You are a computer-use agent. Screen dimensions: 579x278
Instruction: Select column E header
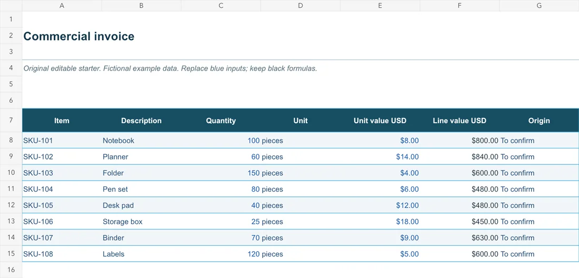[380, 6]
